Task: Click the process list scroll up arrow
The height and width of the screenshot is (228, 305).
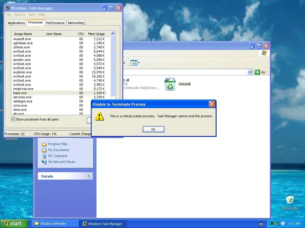Action: pos(113,34)
